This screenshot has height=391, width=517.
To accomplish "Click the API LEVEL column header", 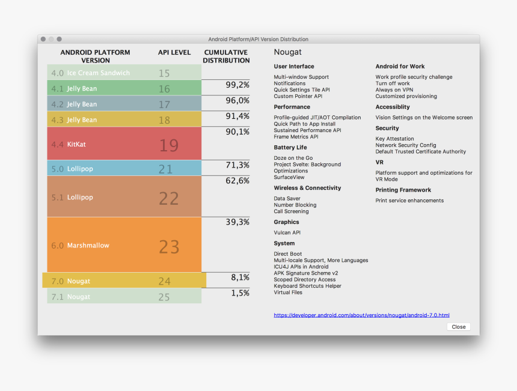I will [x=174, y=52].
